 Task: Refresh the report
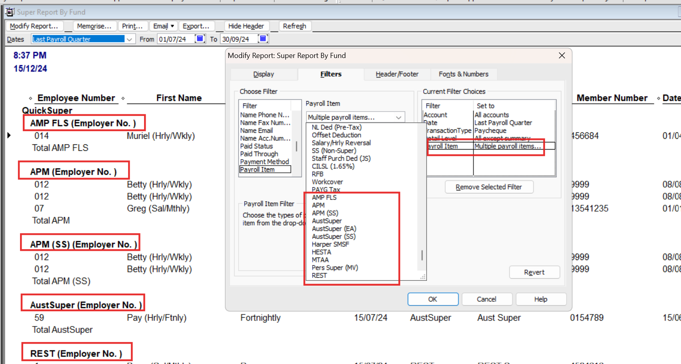pos(294,26)
